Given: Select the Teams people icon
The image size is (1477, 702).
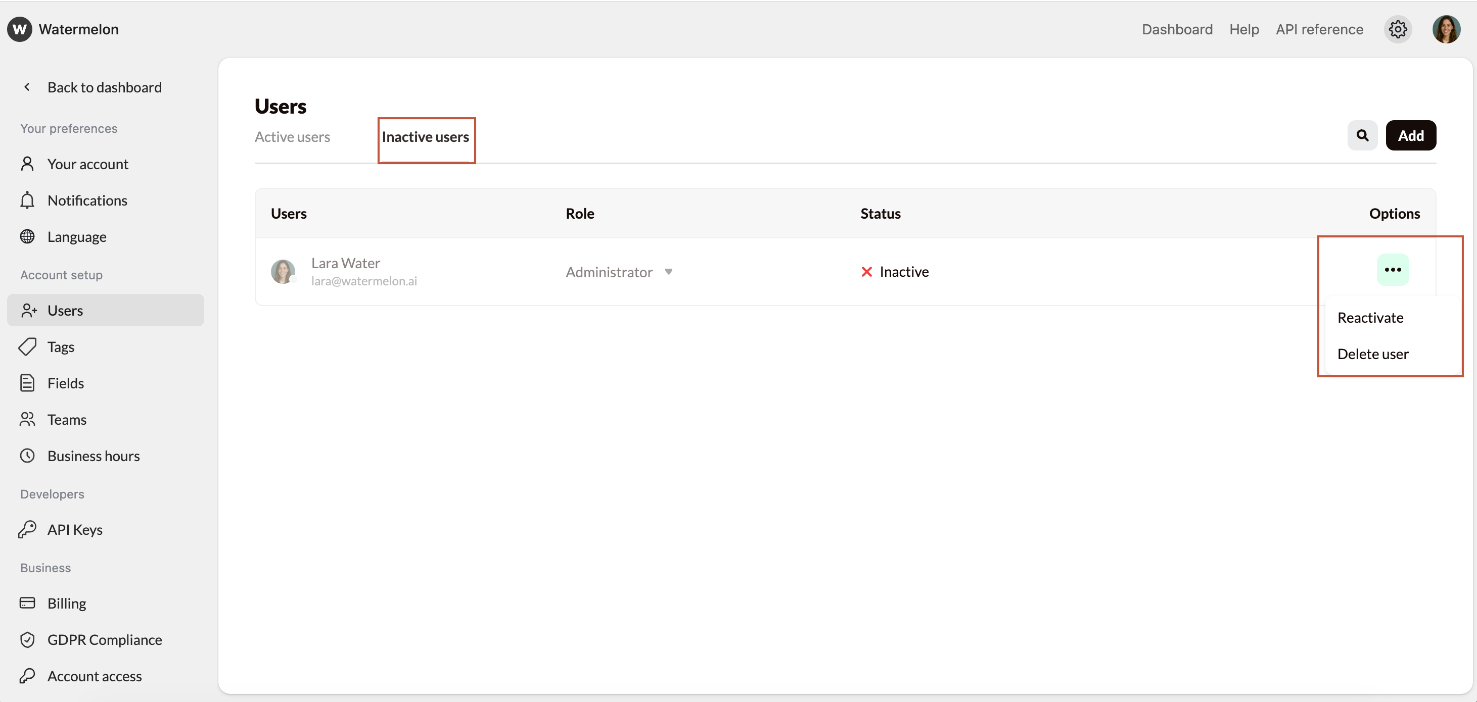Looking at the screenshot, I should (x=28, y=419).
